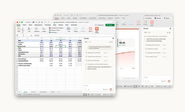Screen dimensions: 185x112
Task: Open the Font group dropdown in Excel
Action: pyautogui.click(x=31, y=29)
